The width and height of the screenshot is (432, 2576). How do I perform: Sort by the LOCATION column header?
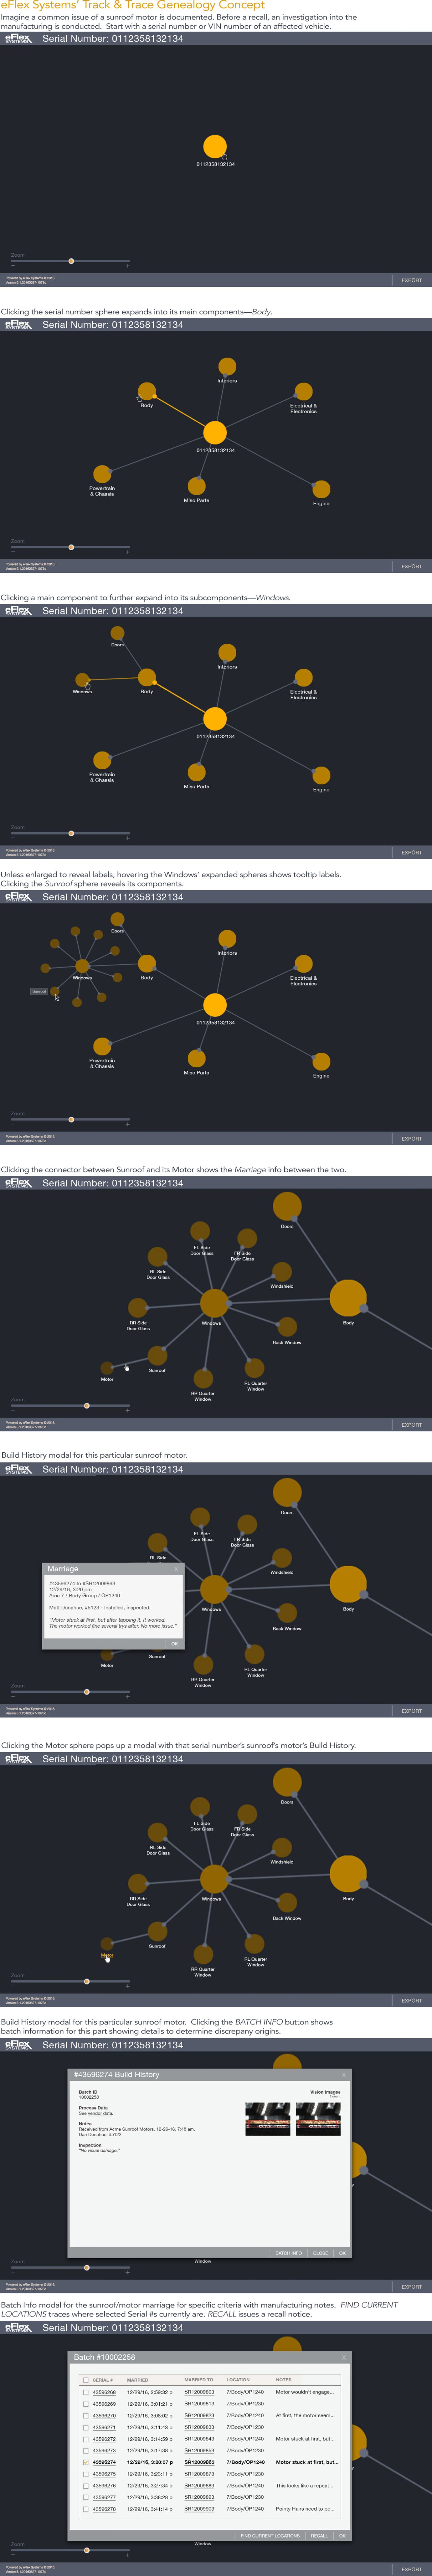coord(238,2380)
